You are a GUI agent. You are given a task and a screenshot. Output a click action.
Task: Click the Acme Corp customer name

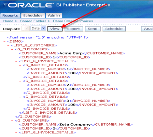(x=71, y=53)
